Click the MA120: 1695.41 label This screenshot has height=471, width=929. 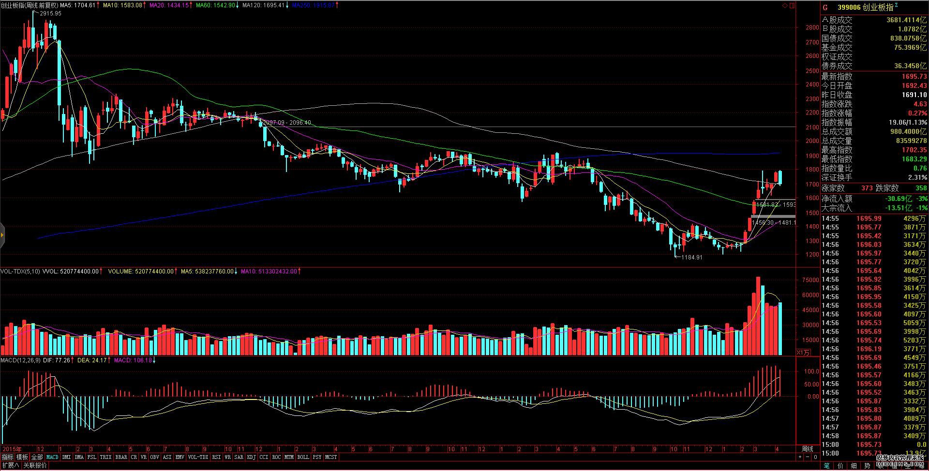263,5
